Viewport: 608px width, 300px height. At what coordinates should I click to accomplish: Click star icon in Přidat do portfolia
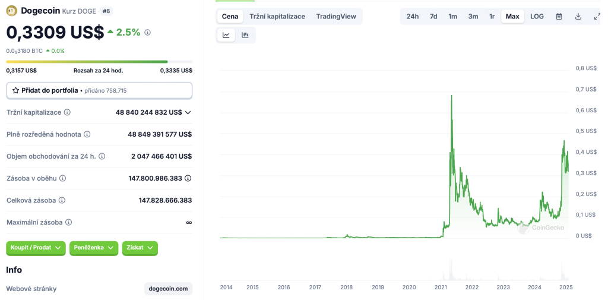(x=15, y=90)
